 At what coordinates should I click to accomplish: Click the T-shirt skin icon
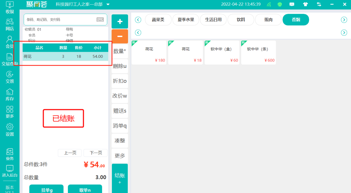(x=305, y=4)
